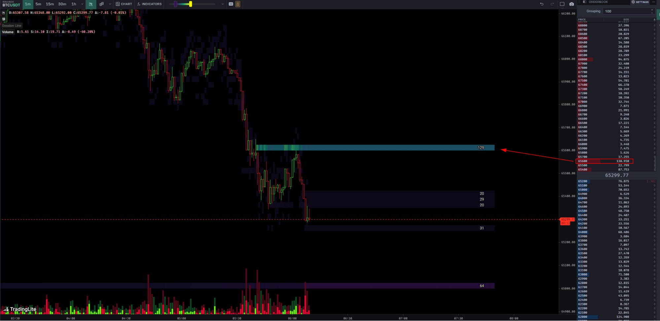Image resolution: width=660 pixels, height=321 pixels.
Task: Click the OHLC readout at chart top
Action: (67, 13)
